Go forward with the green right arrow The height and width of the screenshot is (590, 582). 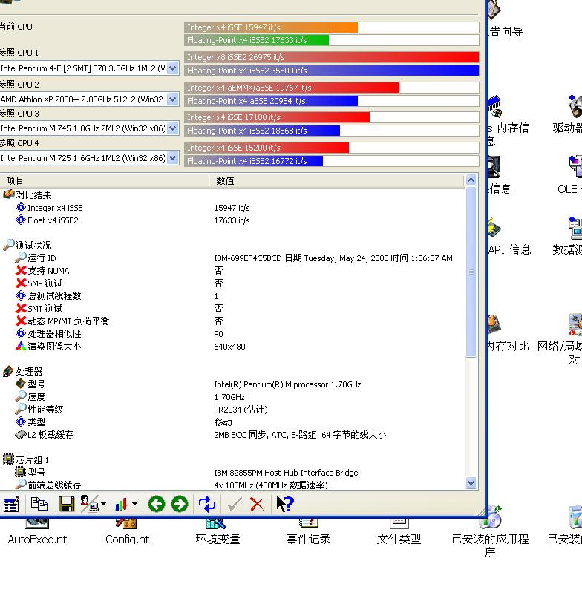(x=179, y=504)
